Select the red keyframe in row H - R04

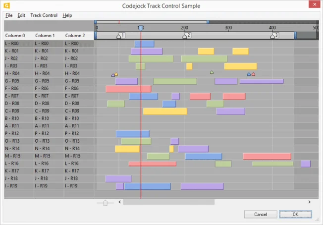(253, 74)
